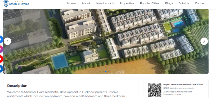The height and width of the screenshot is (98, 216).
Task: Go to the Home page
Action: tap(71, 3)
